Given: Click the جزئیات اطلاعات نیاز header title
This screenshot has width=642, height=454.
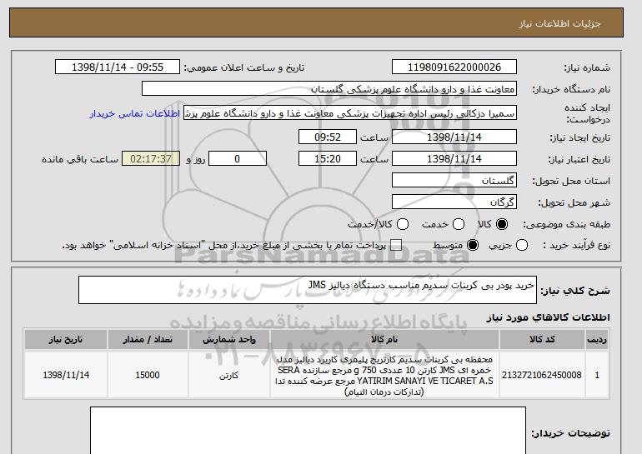Looking at the screenshot, I should click(559, 23).
